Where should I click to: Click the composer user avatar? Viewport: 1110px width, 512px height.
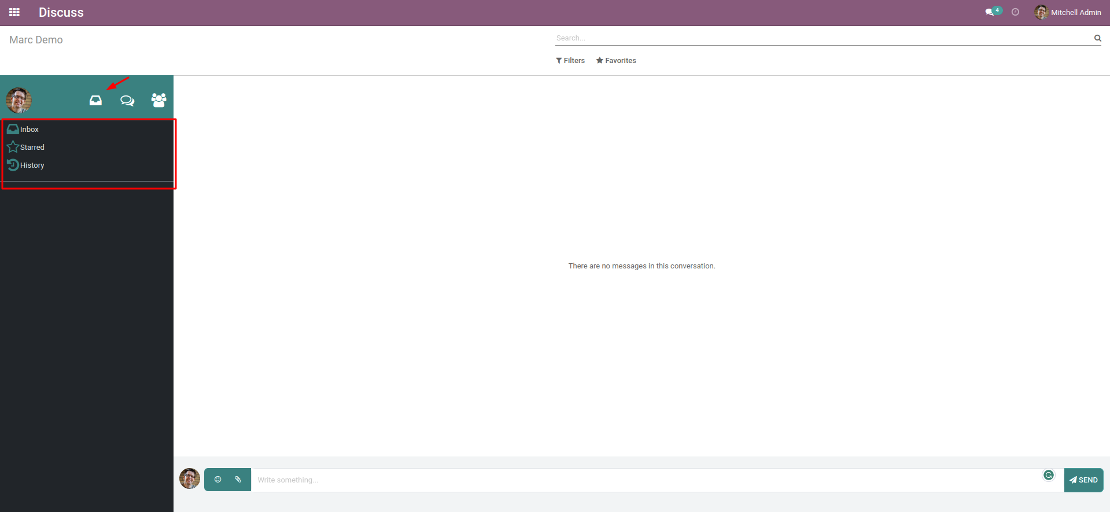[190, 478]
